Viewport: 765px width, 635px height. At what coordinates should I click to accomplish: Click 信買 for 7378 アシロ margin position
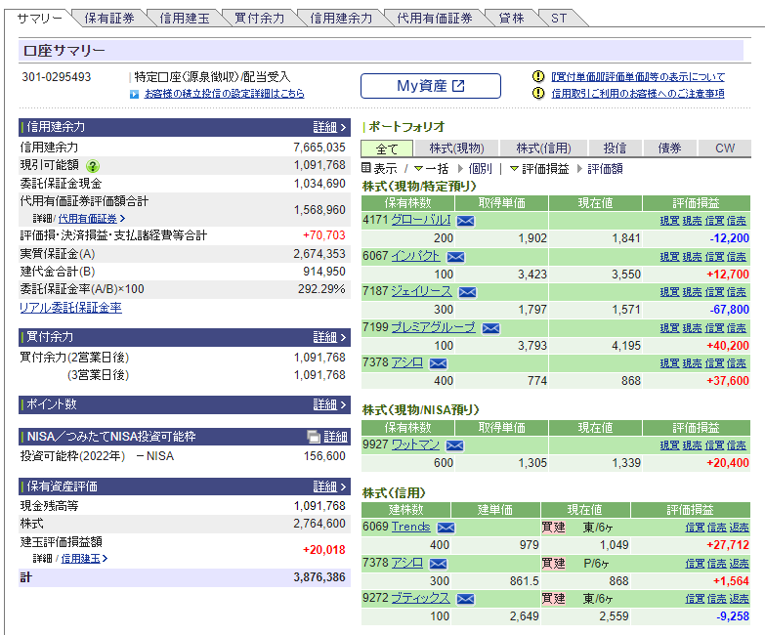695,564
